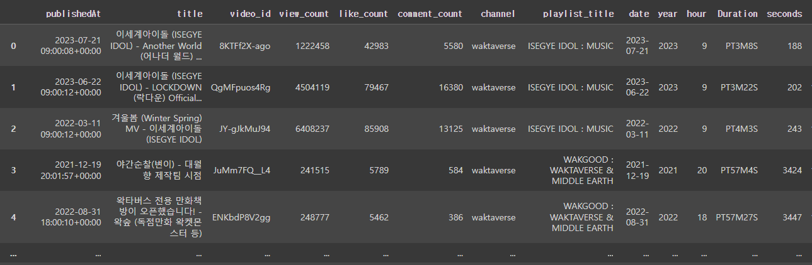The width and height of the screenshot is (812, 265).
Task: Click duration PT3M22S
Action: [x=739, y=87]
